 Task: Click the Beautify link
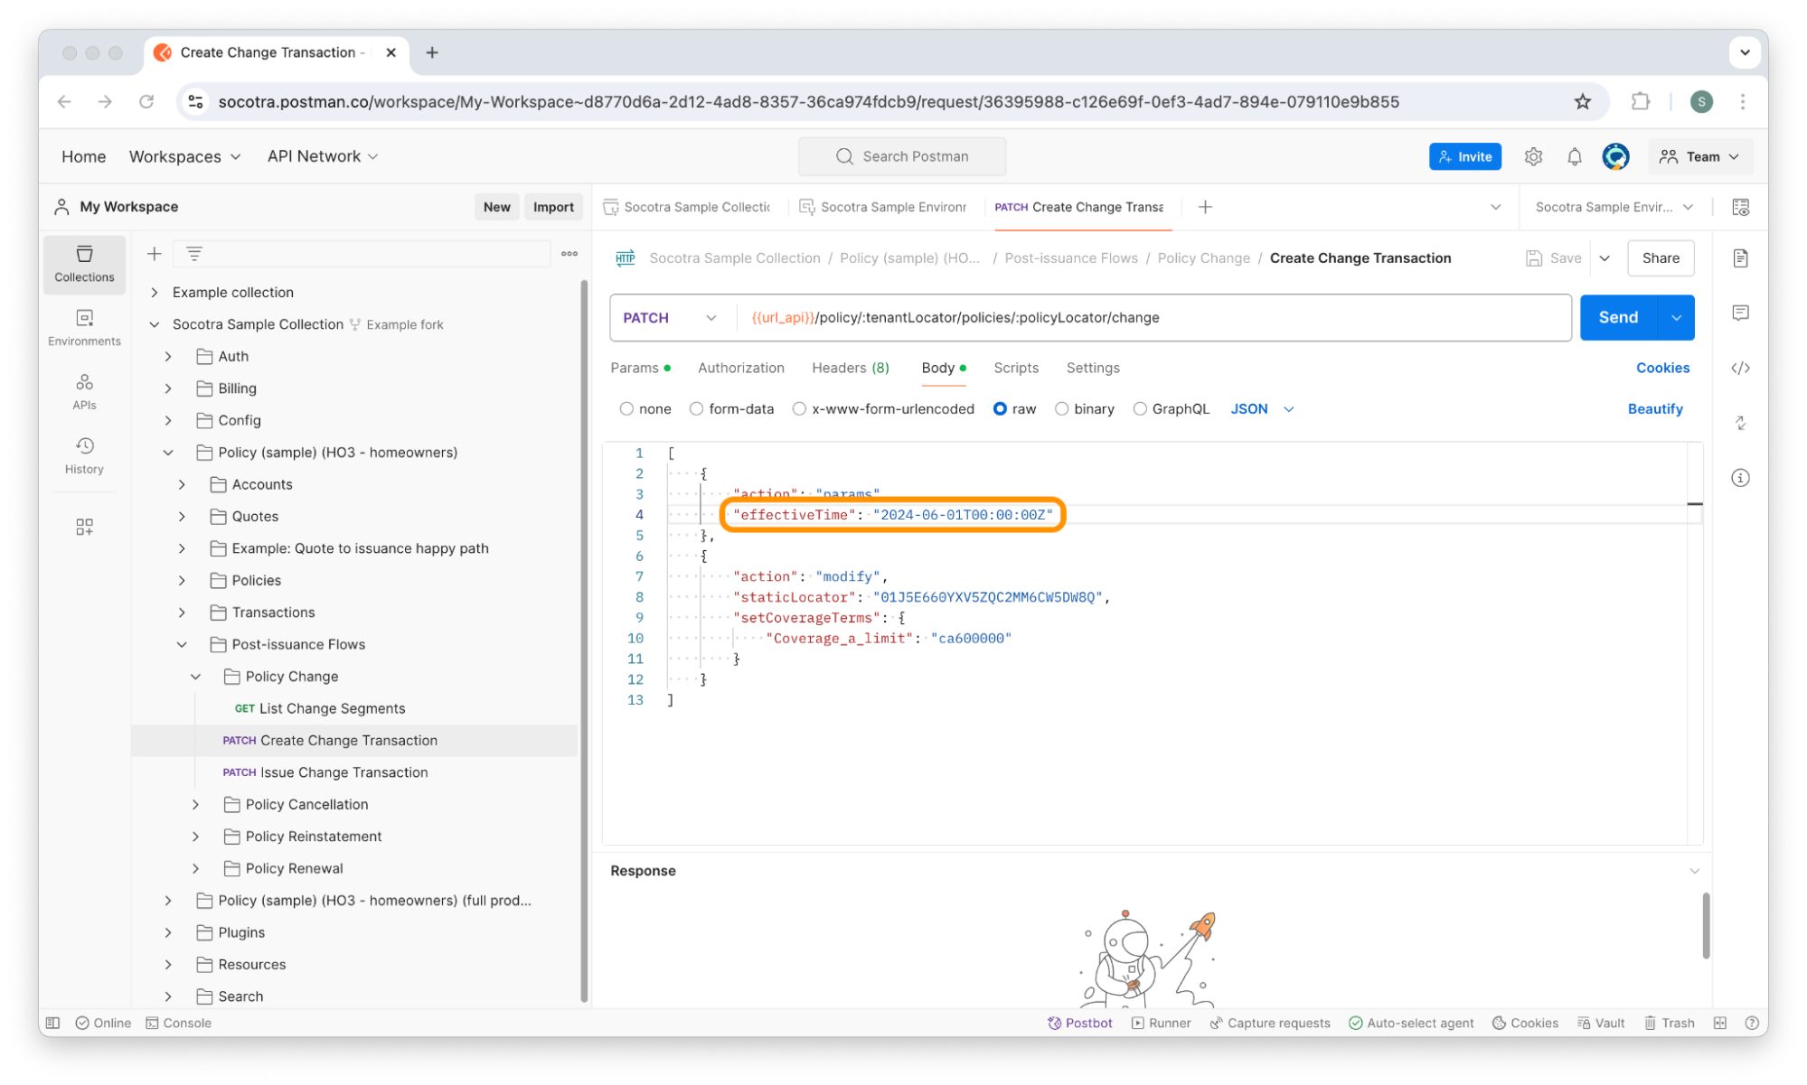(x=1654, y=409)
